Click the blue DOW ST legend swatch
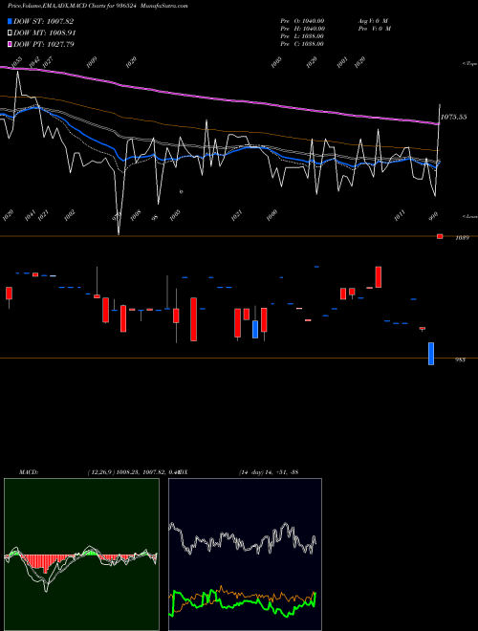 11,21
